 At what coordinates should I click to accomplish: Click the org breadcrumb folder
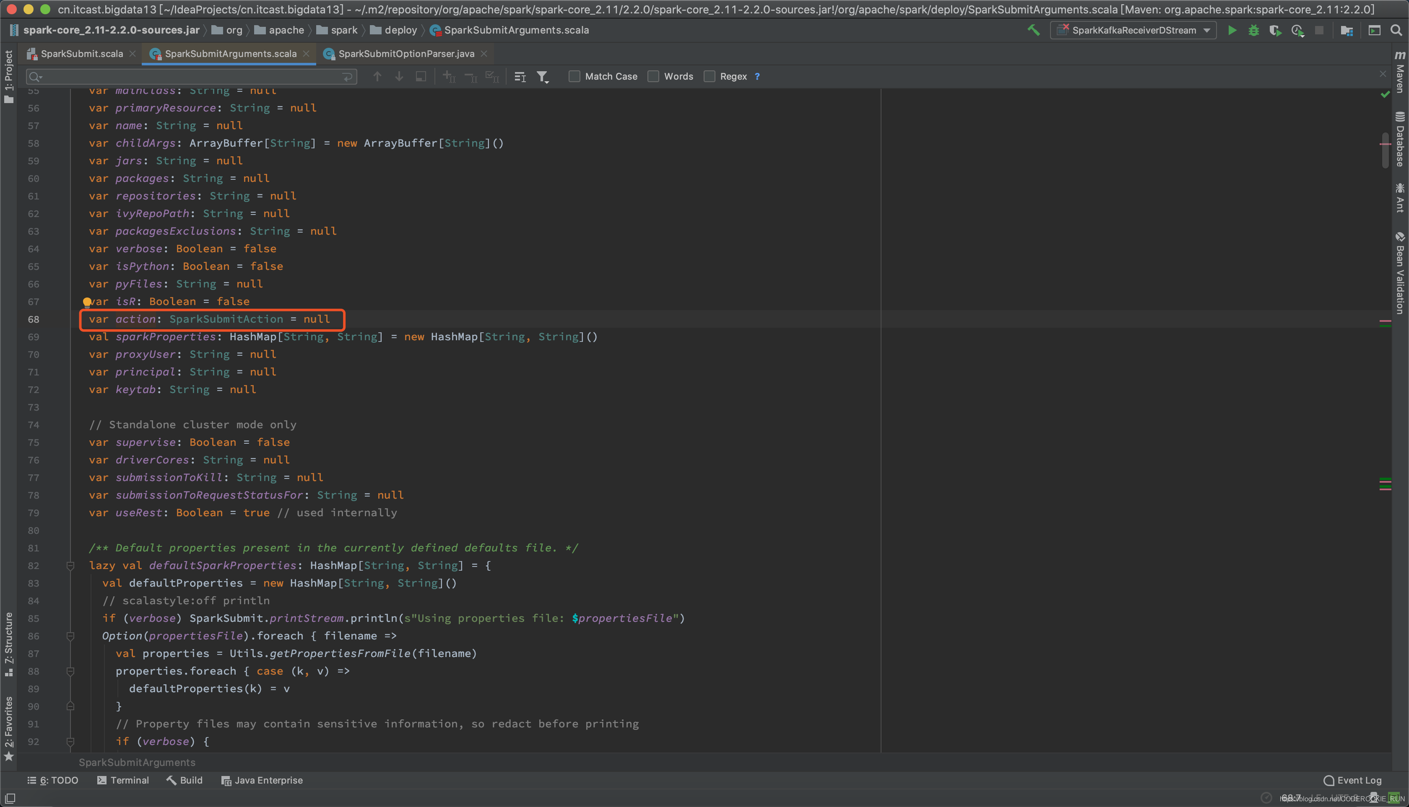tap(227, 30)
